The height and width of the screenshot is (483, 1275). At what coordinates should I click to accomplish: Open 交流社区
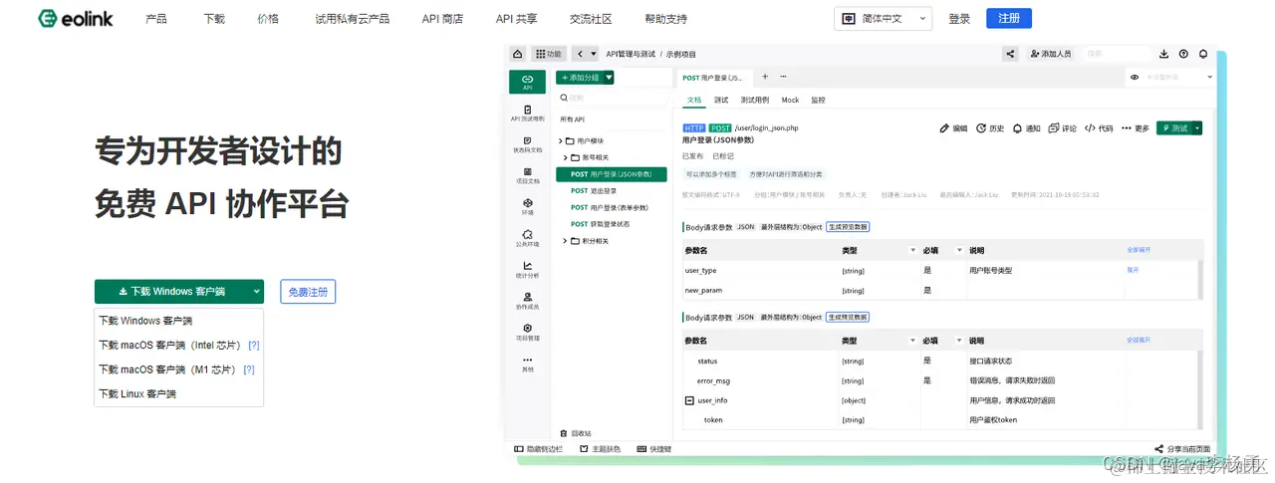click(x=591, y=19)
